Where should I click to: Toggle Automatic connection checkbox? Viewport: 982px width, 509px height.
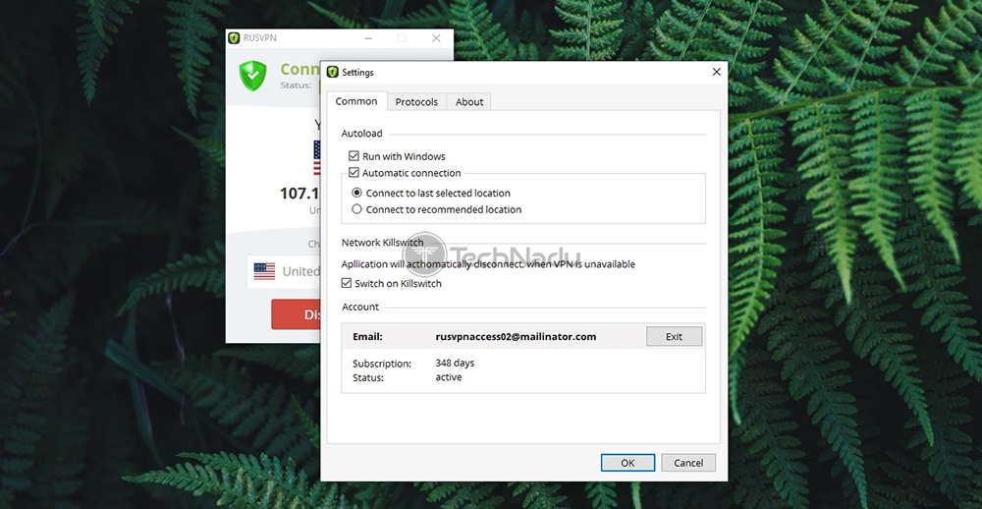pos(354,172)
